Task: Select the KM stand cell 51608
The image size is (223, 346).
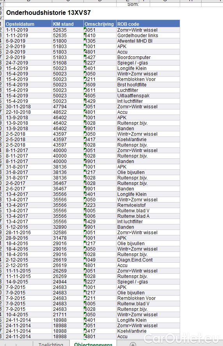Action: pos(68,63)
